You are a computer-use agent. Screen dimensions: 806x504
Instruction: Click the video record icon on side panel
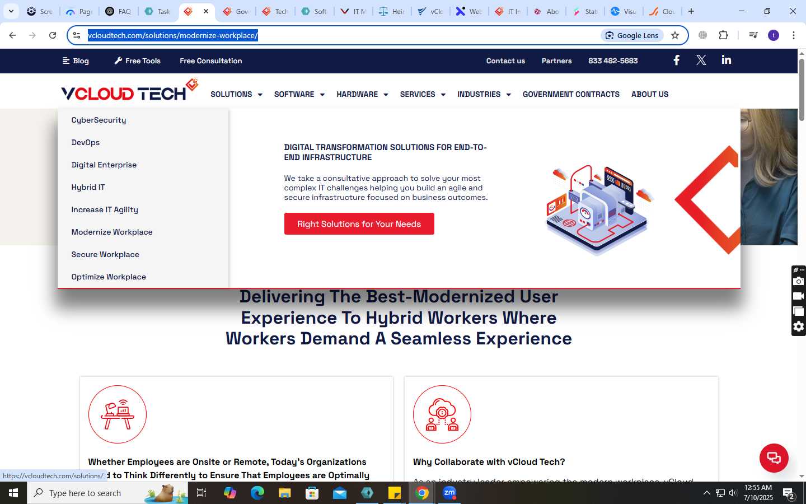point(799,296)
